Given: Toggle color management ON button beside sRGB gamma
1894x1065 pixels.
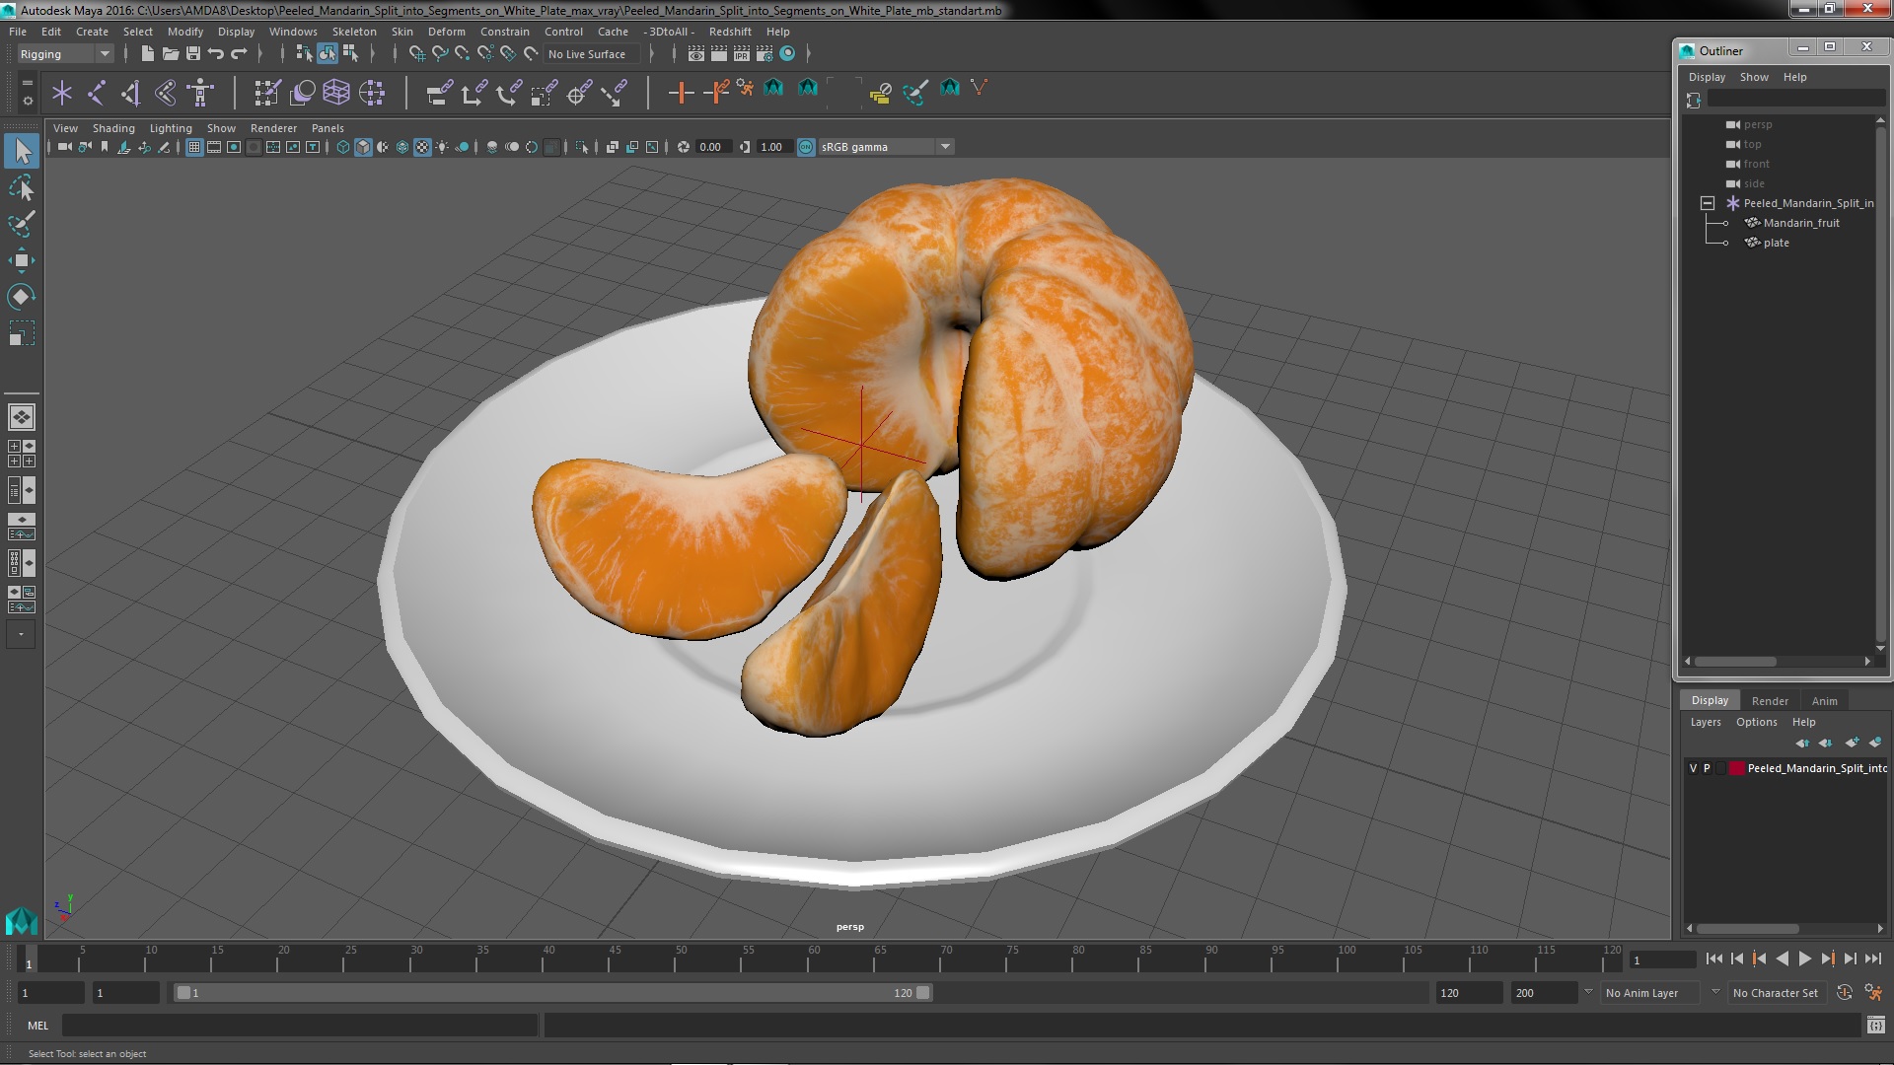Looking at the screenshot, I should coord(806,147).
